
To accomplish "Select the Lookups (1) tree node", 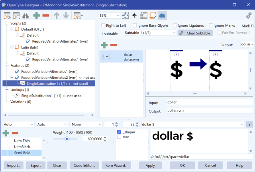I will tap(17, 90).
